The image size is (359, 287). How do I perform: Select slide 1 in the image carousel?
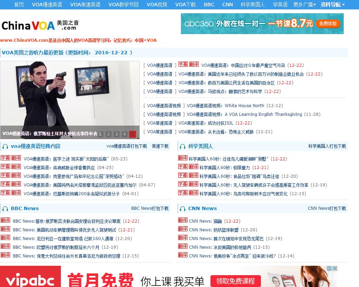[x=100, y=134]
